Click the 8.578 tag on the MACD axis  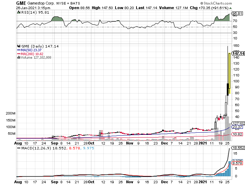(237, 163)
